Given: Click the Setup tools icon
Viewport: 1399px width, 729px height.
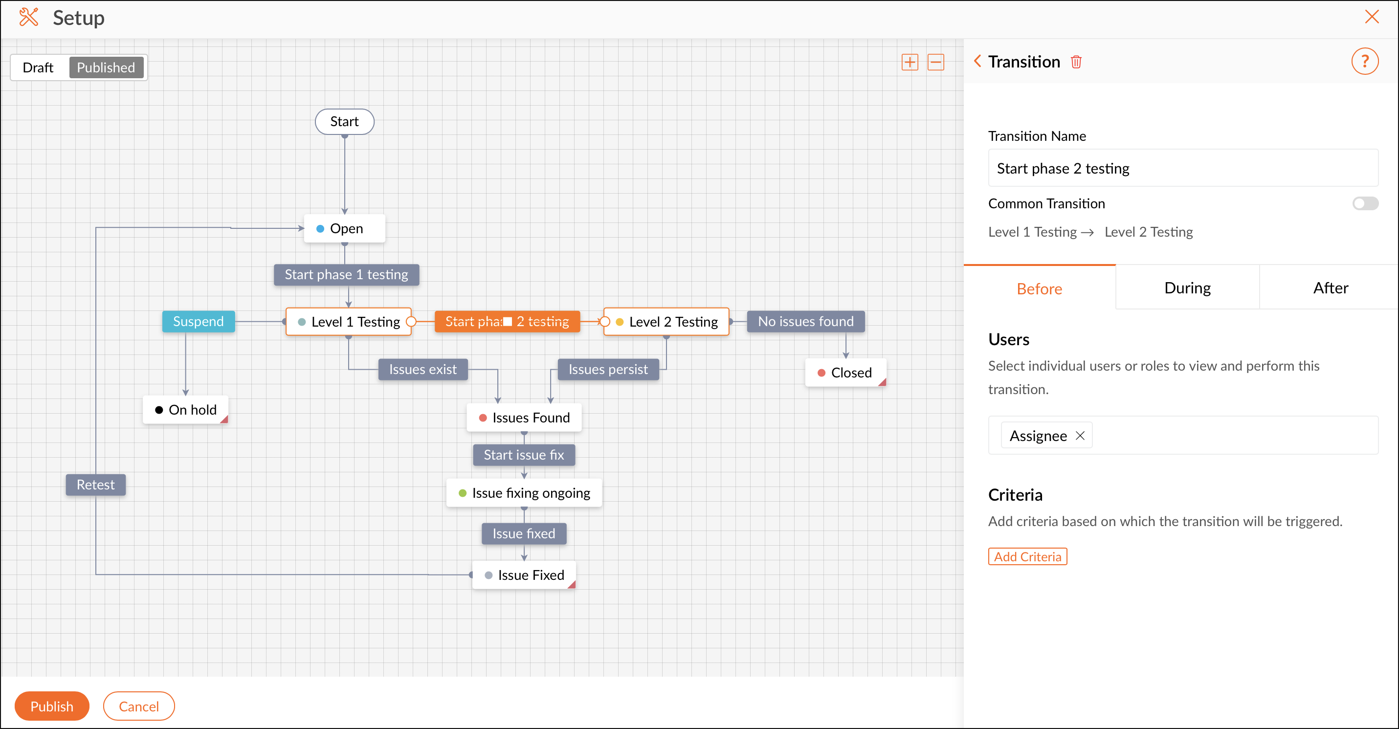Looking at the screenshot, I should pos(28,18).
